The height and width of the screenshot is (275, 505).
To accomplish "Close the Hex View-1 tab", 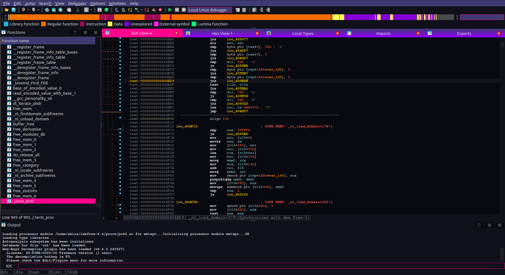I will tap(257, 33).
